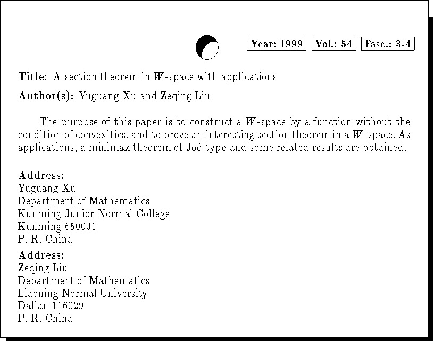Click the first bold Address: heading

pos(41,175)
